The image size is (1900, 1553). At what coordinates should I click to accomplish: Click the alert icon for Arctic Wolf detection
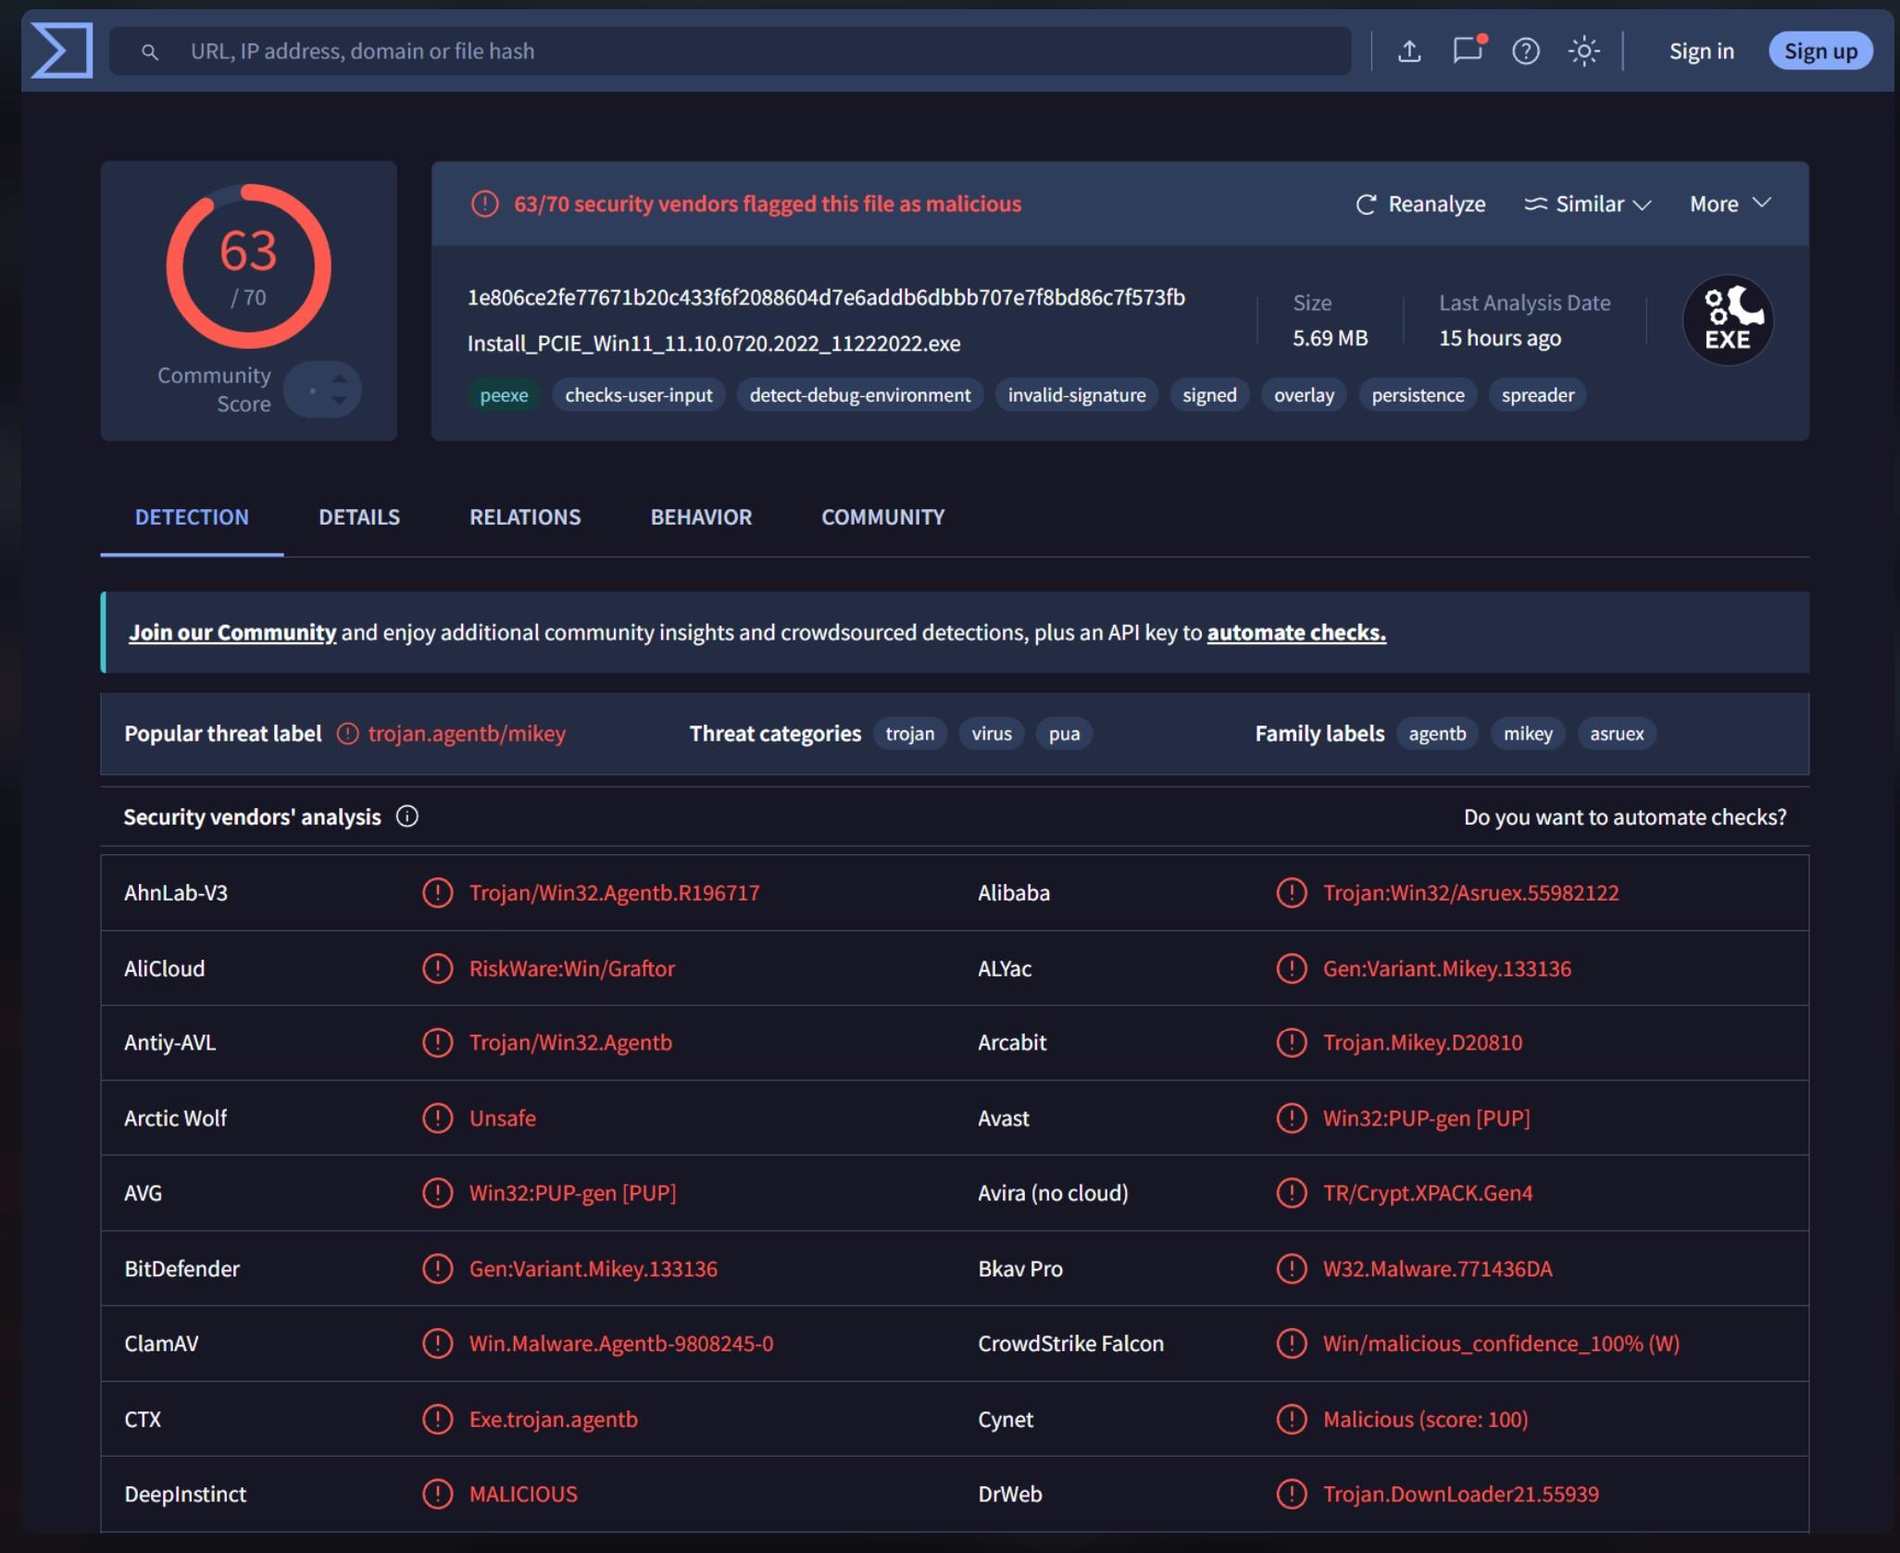[x=437, y=1118]
